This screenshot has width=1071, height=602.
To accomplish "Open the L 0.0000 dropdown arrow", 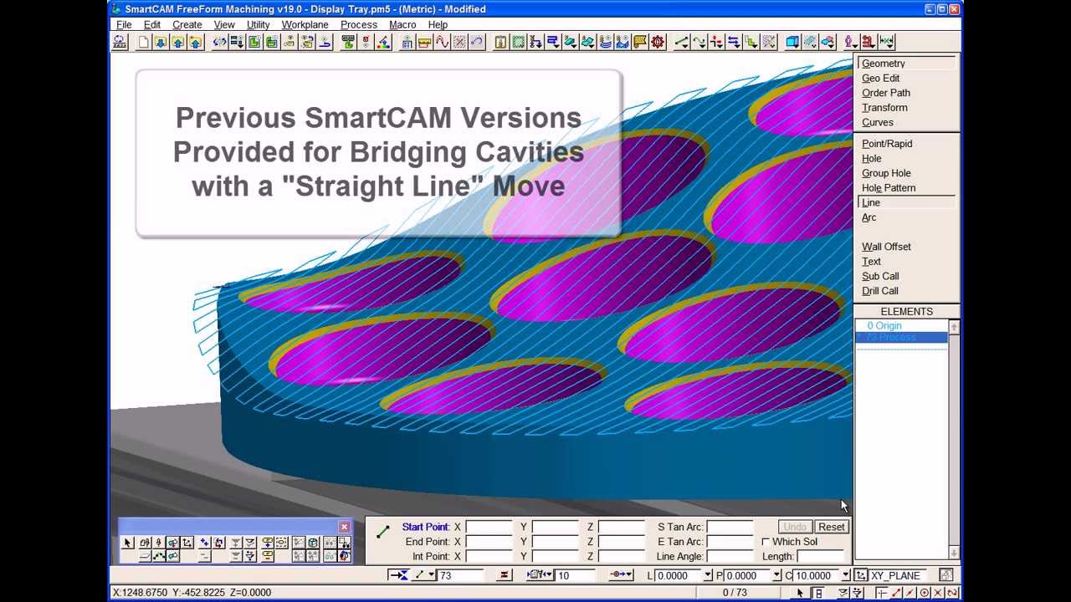I will [708, 575].
